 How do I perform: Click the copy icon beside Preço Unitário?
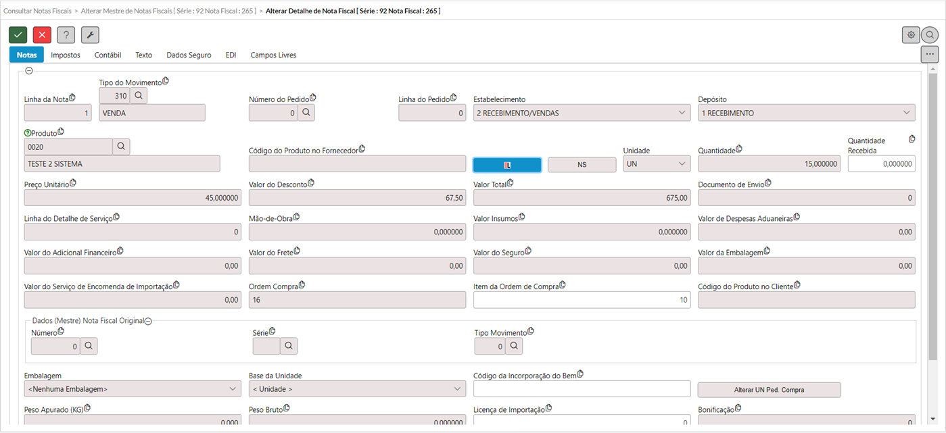(x=73, y=183)
